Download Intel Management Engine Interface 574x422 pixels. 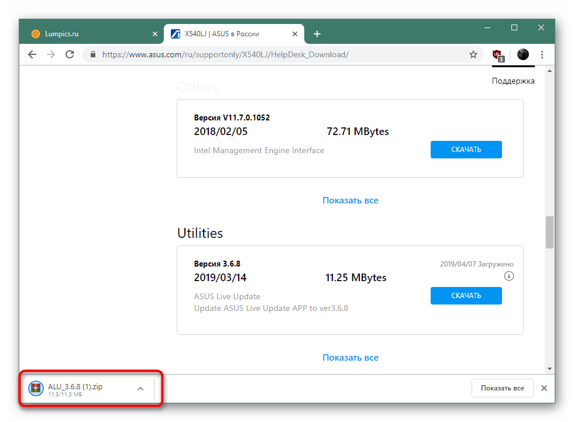coord(466,150)
